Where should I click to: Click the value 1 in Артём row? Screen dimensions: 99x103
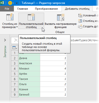(x=53, y=74)
